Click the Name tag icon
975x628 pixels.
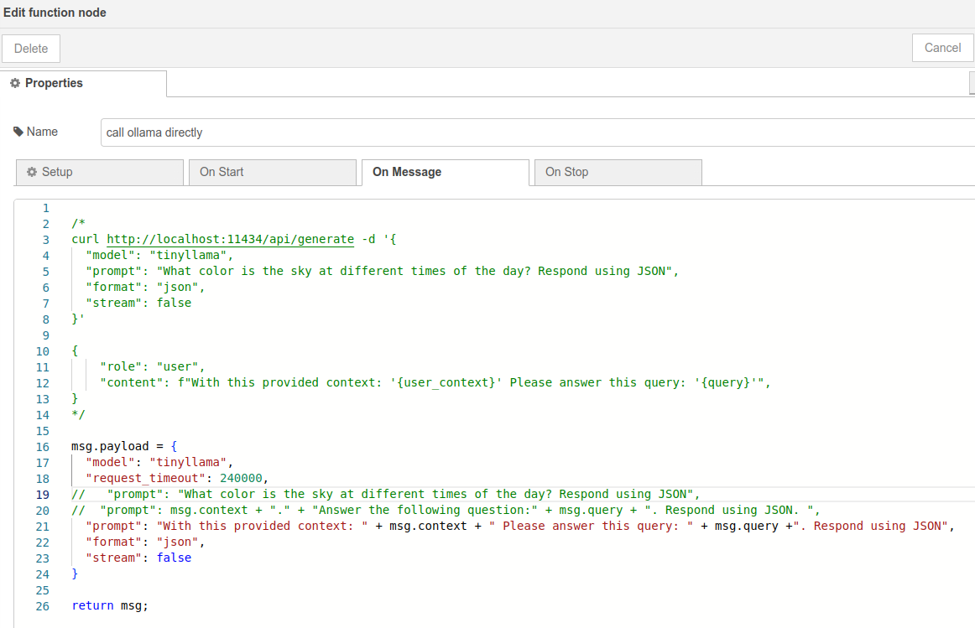point(18,132)
